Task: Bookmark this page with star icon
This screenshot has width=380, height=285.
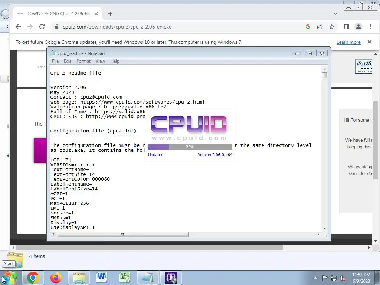Action: point(332,27)
